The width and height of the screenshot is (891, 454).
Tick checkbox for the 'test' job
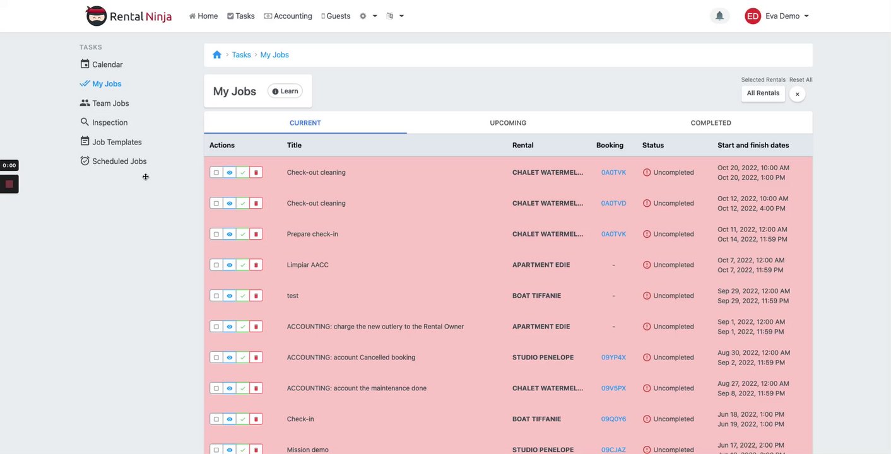click(216, 296)
